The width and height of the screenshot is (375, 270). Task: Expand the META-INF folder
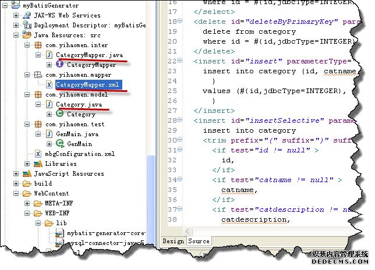tap(27, 204)
